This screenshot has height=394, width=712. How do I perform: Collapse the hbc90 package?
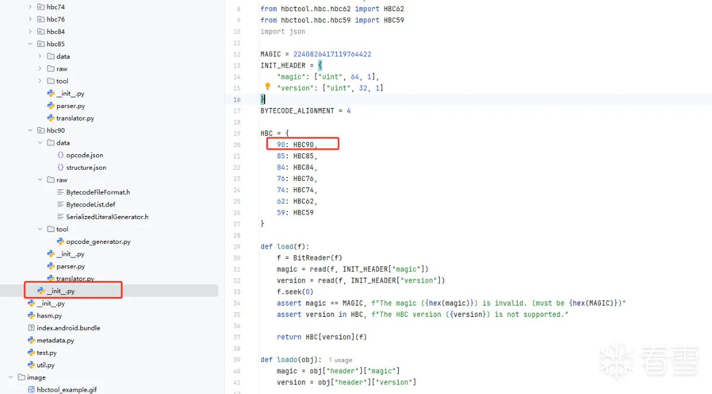(x=30, y=131)
